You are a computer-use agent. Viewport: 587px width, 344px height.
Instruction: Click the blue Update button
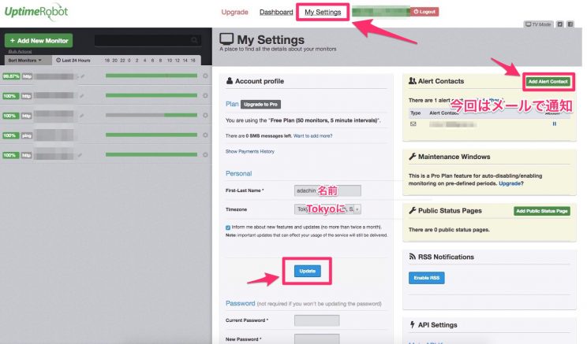coord(307,271)
